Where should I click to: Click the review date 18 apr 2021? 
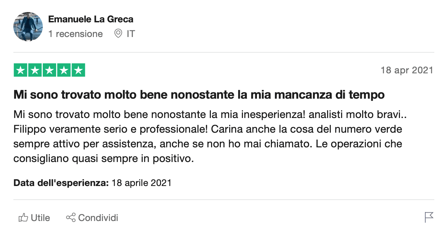point(407,70)
